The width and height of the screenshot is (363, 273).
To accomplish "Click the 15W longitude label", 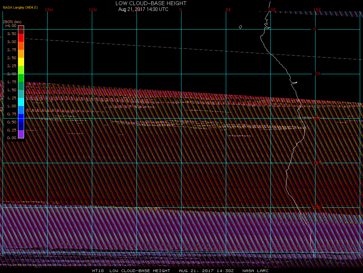I will point(49,10).
